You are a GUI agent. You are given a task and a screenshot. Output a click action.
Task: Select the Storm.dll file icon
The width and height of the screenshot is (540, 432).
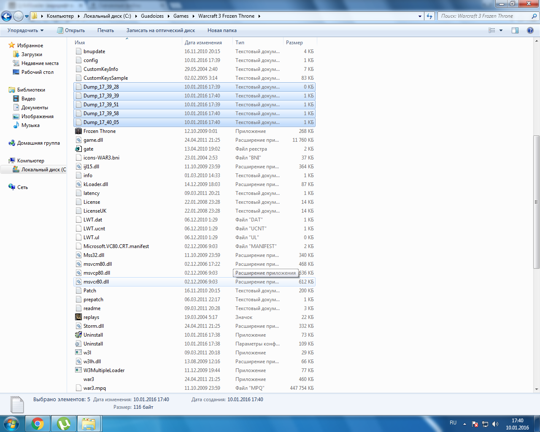[x=78, y=326]
